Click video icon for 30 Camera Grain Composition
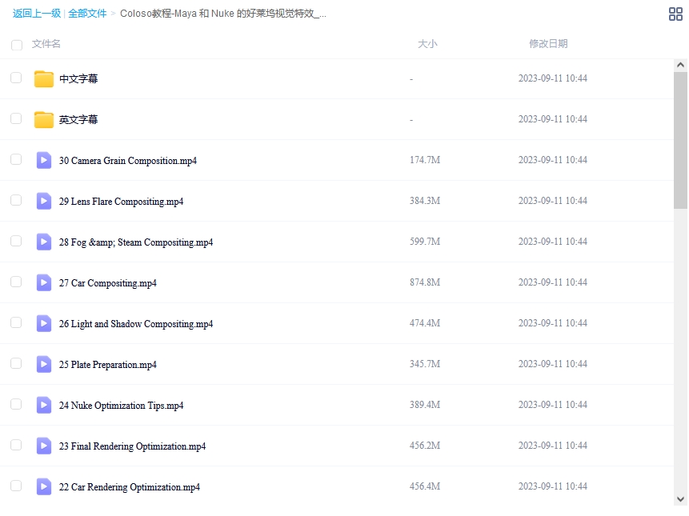689x516 pixels. (44, 160)
